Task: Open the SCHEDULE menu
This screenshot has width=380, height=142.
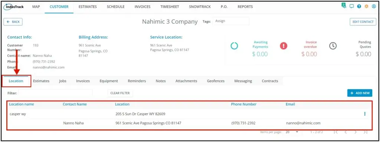Action: [x=116, y=7]
